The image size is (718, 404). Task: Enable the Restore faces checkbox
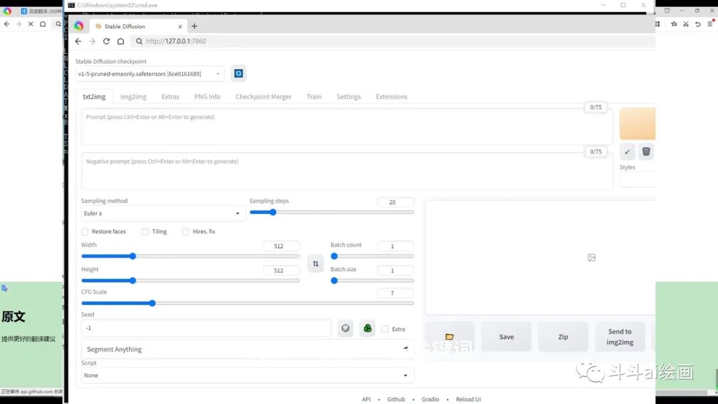coord(84,231)
